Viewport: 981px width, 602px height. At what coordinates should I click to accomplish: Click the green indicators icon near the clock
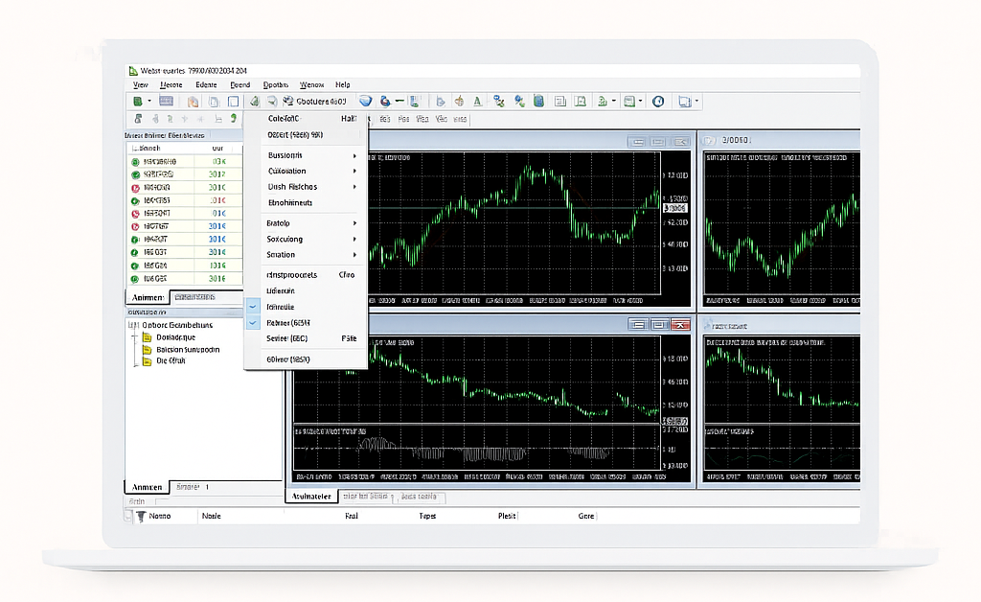(x=602, y=102)
